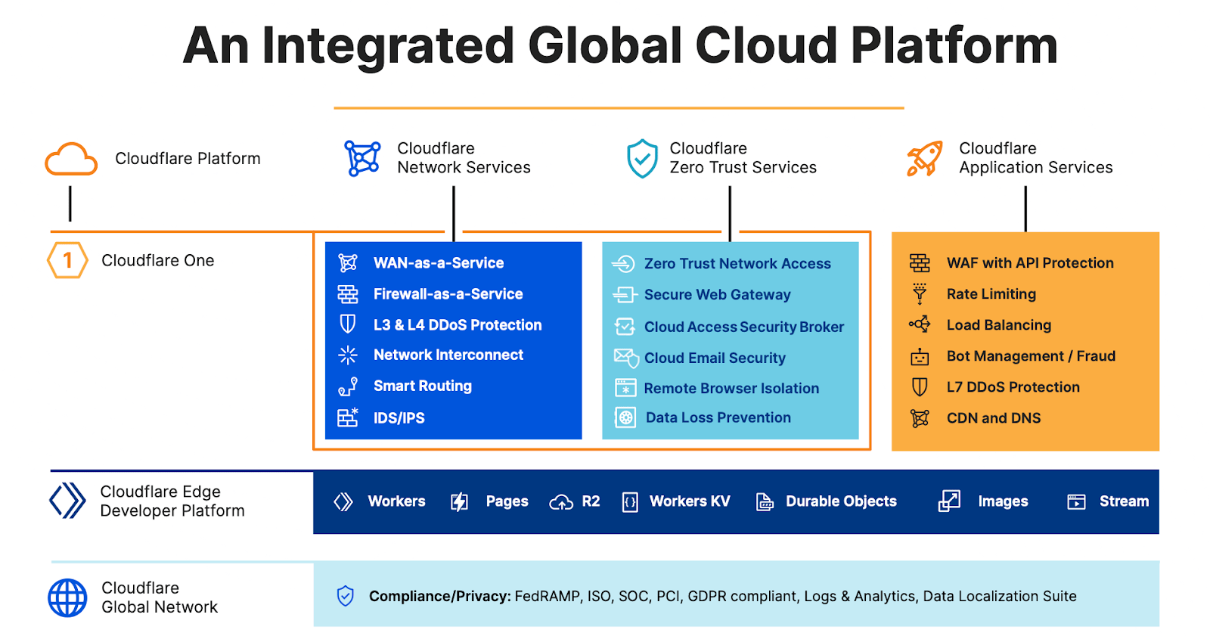The height and width of the screenshot is (636, 1210).
Task: Click the Zero Trust Network Access icon
Action: 623,263
